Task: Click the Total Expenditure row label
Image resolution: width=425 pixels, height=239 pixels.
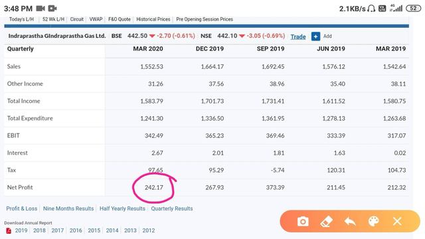Action: pyautogui.click(x=30, y=118)
